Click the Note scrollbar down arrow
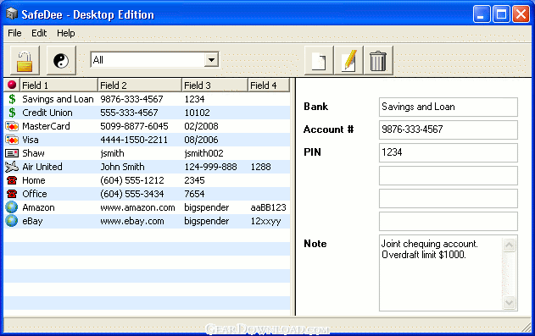 point(509,302)
